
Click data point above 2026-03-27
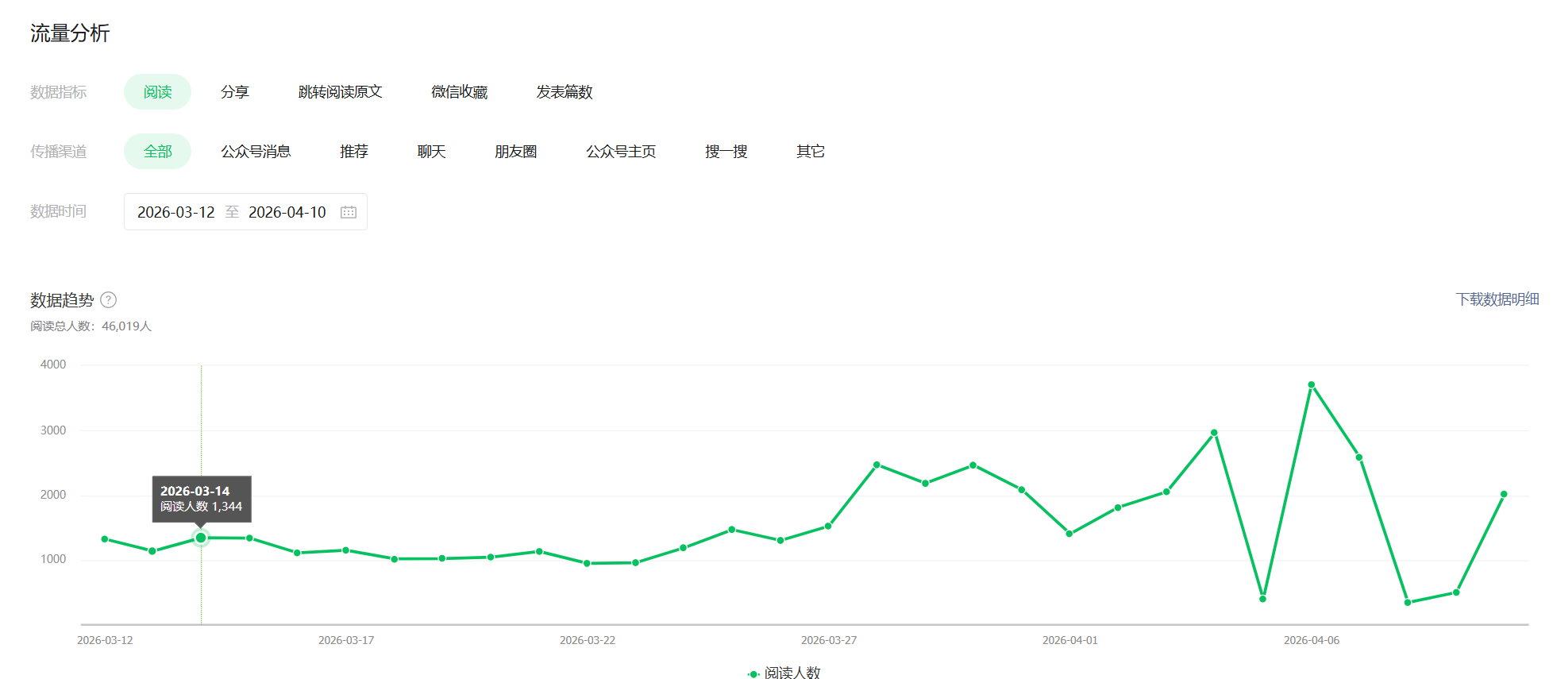tap(828, 526)
